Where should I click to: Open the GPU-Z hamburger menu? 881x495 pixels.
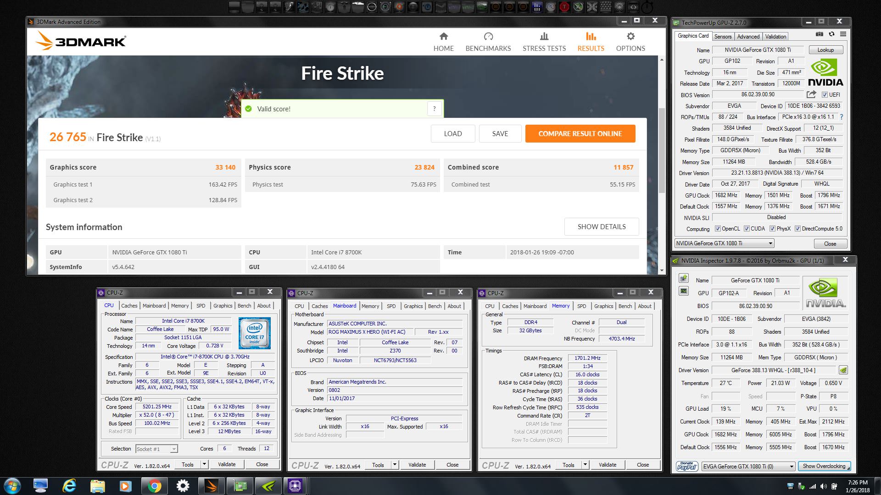pos(843,34)
